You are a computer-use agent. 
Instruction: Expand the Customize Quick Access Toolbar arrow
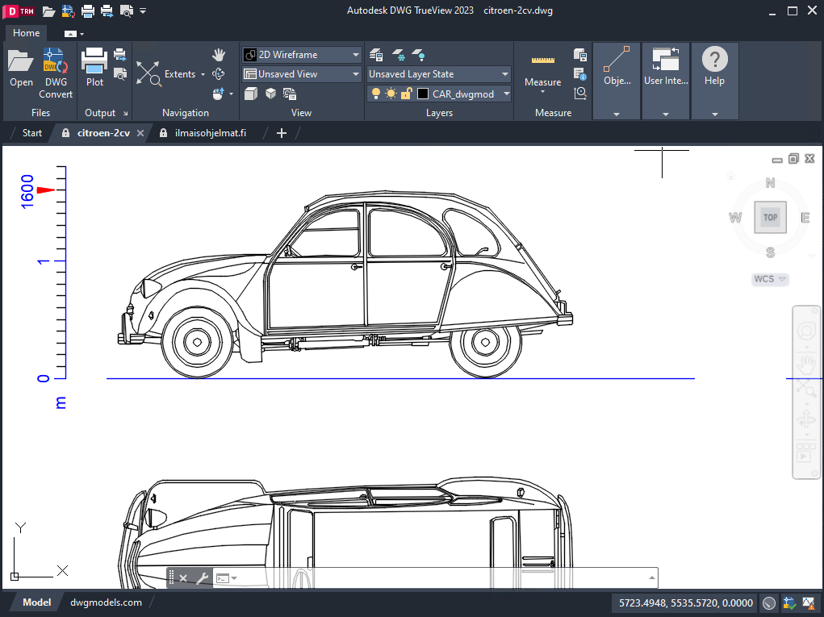pos(143,10)
